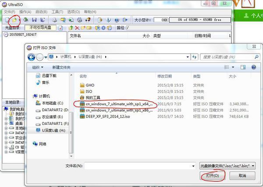Expand the 我的文档 node in local tree

(6, 119)
